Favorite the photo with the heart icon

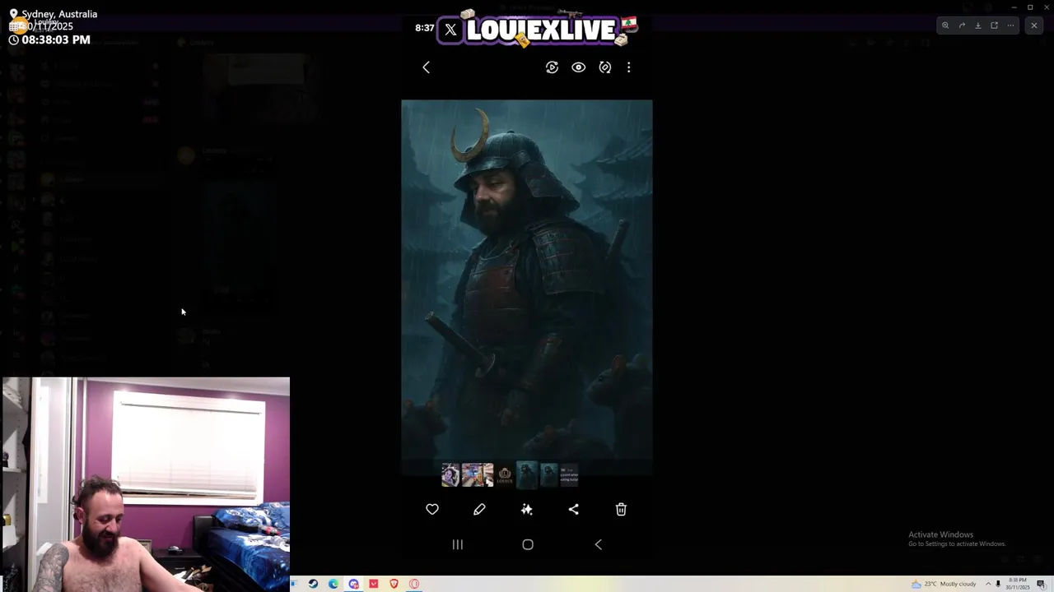pos(432,510)
